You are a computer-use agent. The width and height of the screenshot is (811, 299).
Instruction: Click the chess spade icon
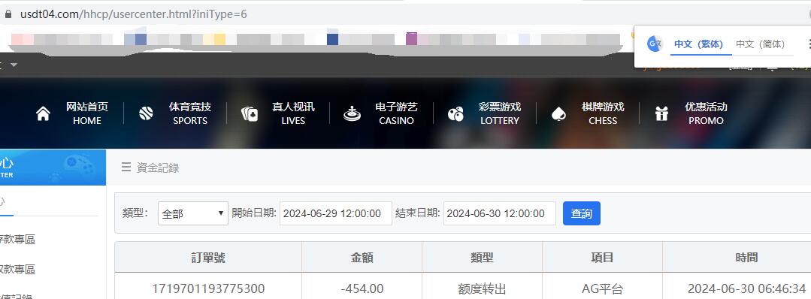tap(558, 113)
